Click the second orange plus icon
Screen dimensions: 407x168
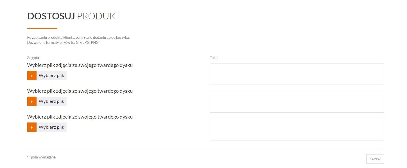coord(32,101)
